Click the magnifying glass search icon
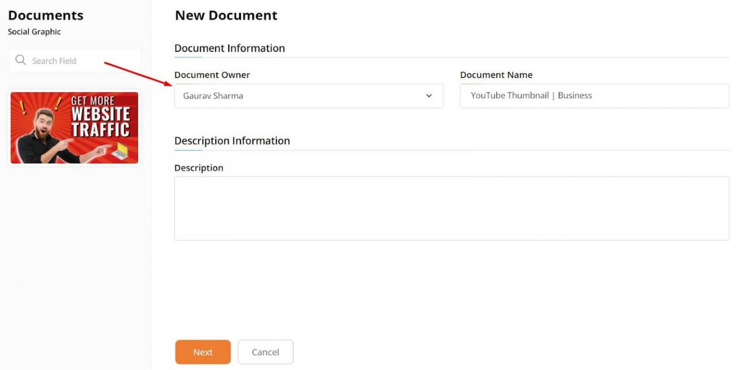 (x=20, y=60)
